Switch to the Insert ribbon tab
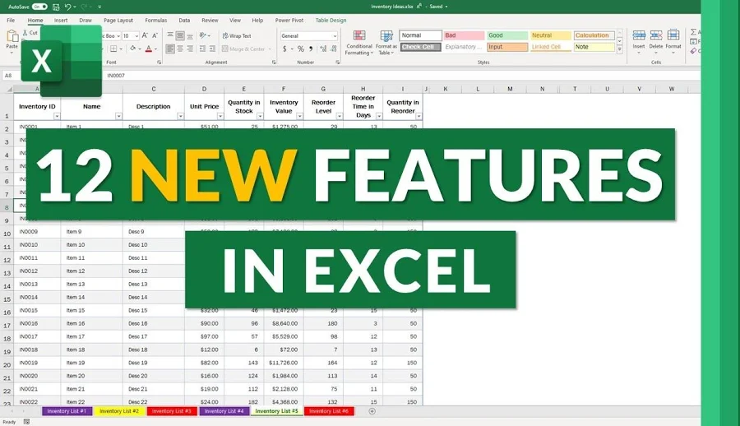This screenshot has width=740, height=426. tap(60, 21)
